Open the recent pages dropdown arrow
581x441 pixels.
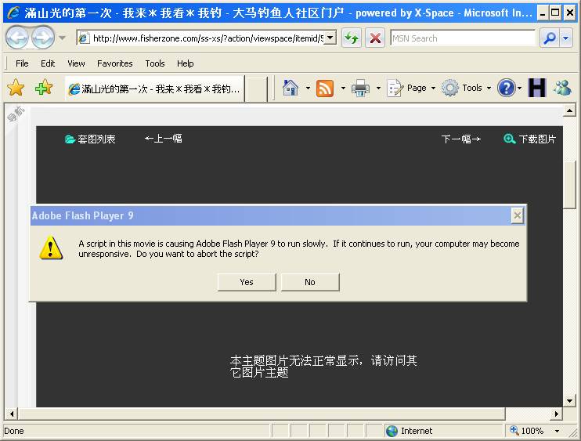[62, 38]
